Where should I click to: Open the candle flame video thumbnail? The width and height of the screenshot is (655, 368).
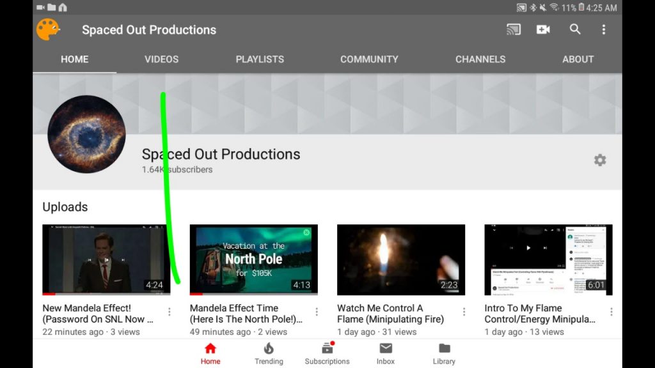401,259
